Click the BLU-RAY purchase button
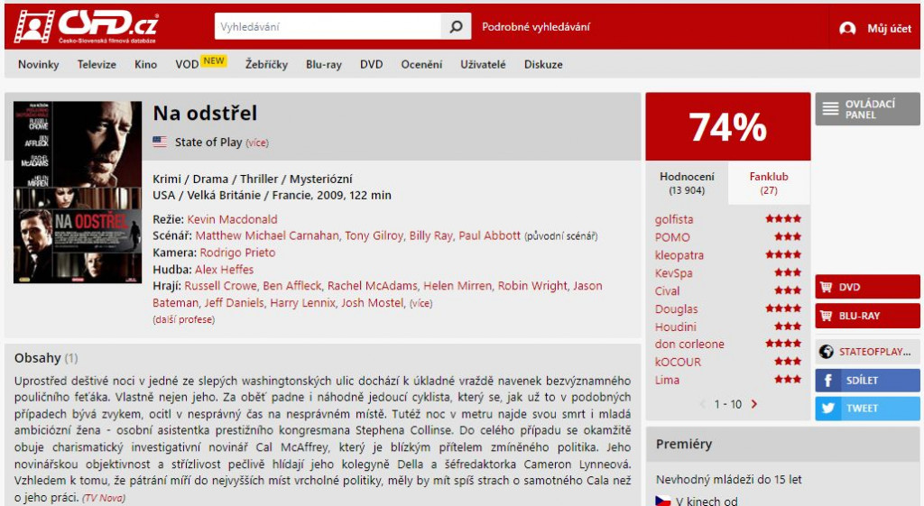Image resolution: width=924 pixels, height=506 pixels. coord(867,316)
